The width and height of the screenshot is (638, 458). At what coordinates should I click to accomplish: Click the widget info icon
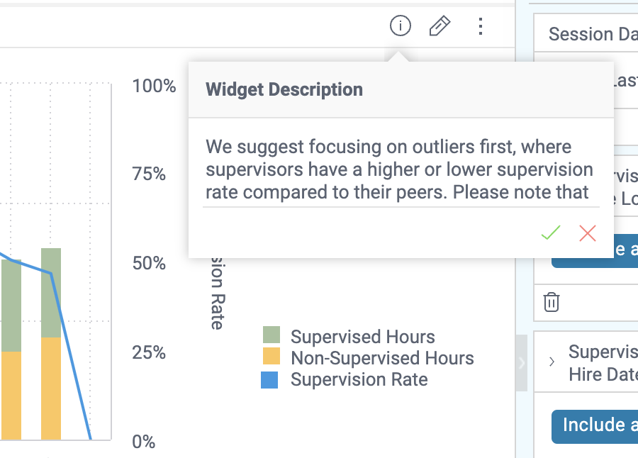401,27
